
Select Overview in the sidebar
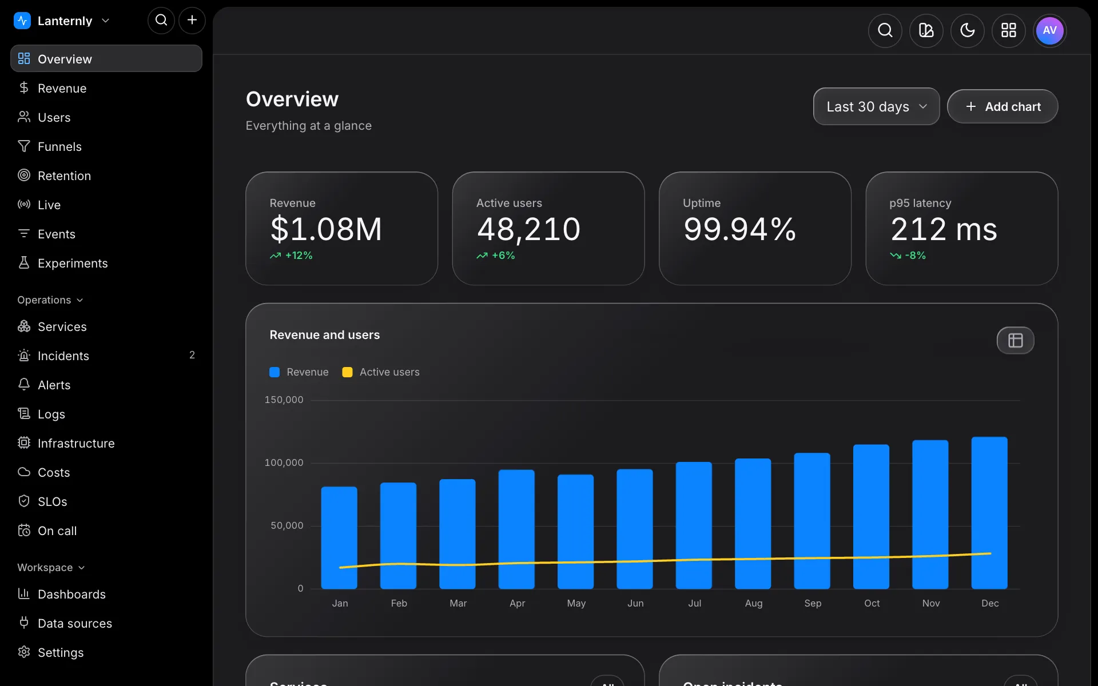106,58
